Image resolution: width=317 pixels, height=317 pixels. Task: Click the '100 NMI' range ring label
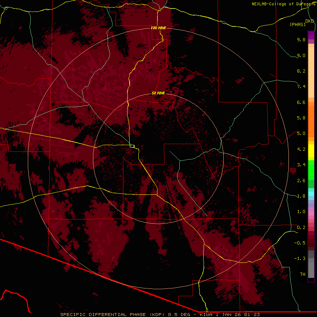point(158,28)
